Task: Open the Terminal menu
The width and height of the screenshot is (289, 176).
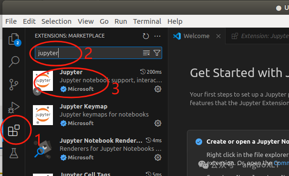Action: click(147, 21)
